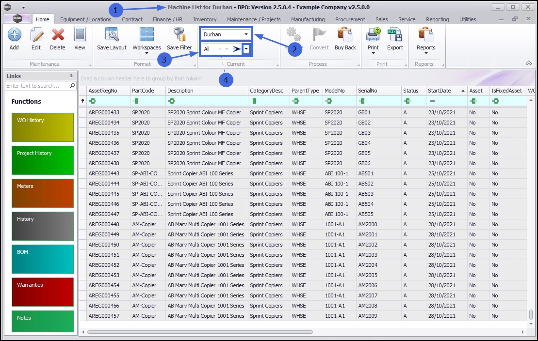
Task: Expand the All status dropdown
Action: (x=246, y=49)
